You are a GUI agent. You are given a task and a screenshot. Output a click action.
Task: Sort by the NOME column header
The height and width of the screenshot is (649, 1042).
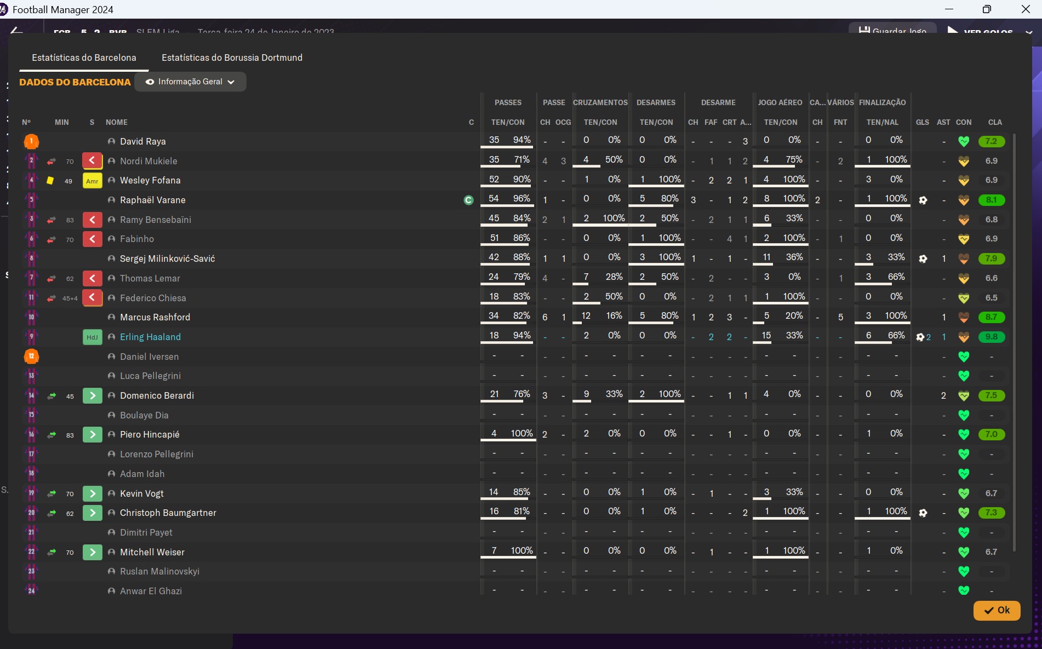click(x=117, y=122)
